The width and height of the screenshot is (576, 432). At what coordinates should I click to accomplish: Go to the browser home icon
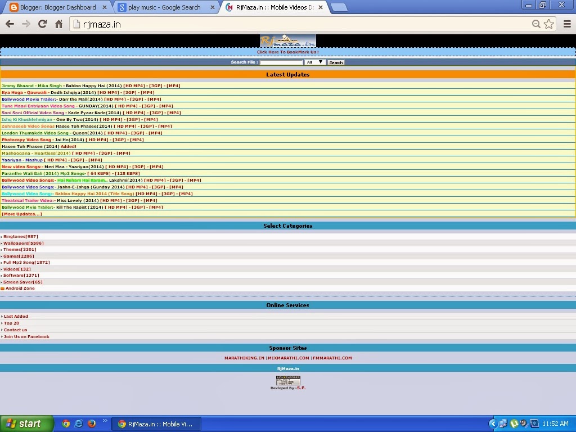click(x=58, y=24)
